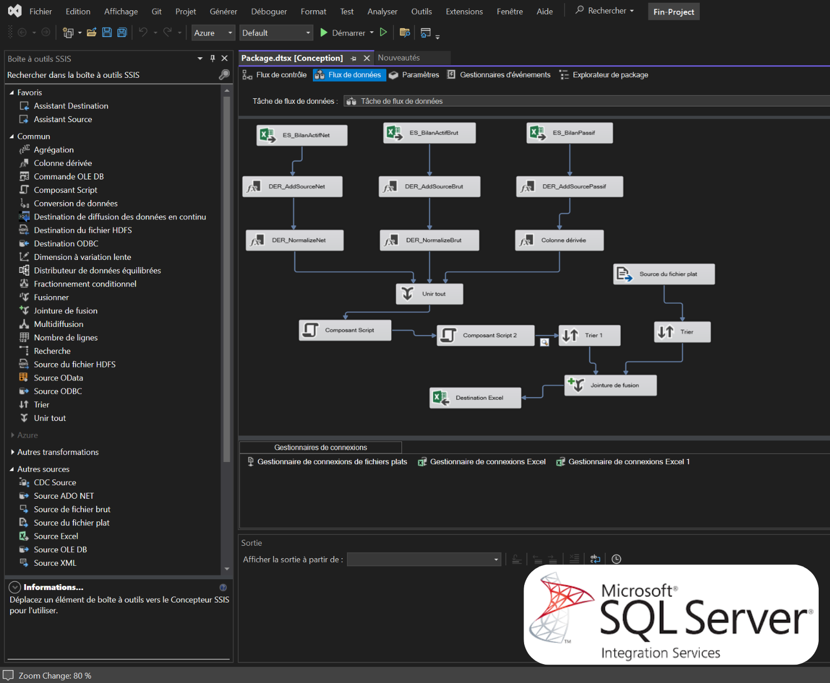
Task: Click the clock timestamp icon in Sortie
Action: pos(616,559)
